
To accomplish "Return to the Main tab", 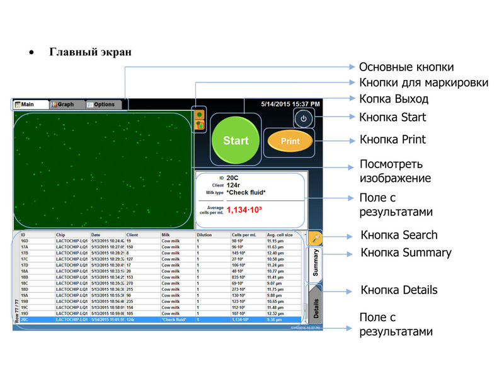I will click(28, 105).
